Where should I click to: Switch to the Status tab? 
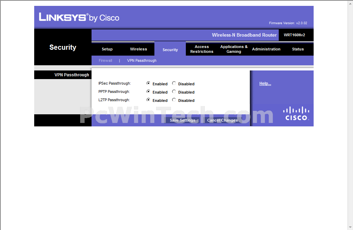(x=298, y=49)
